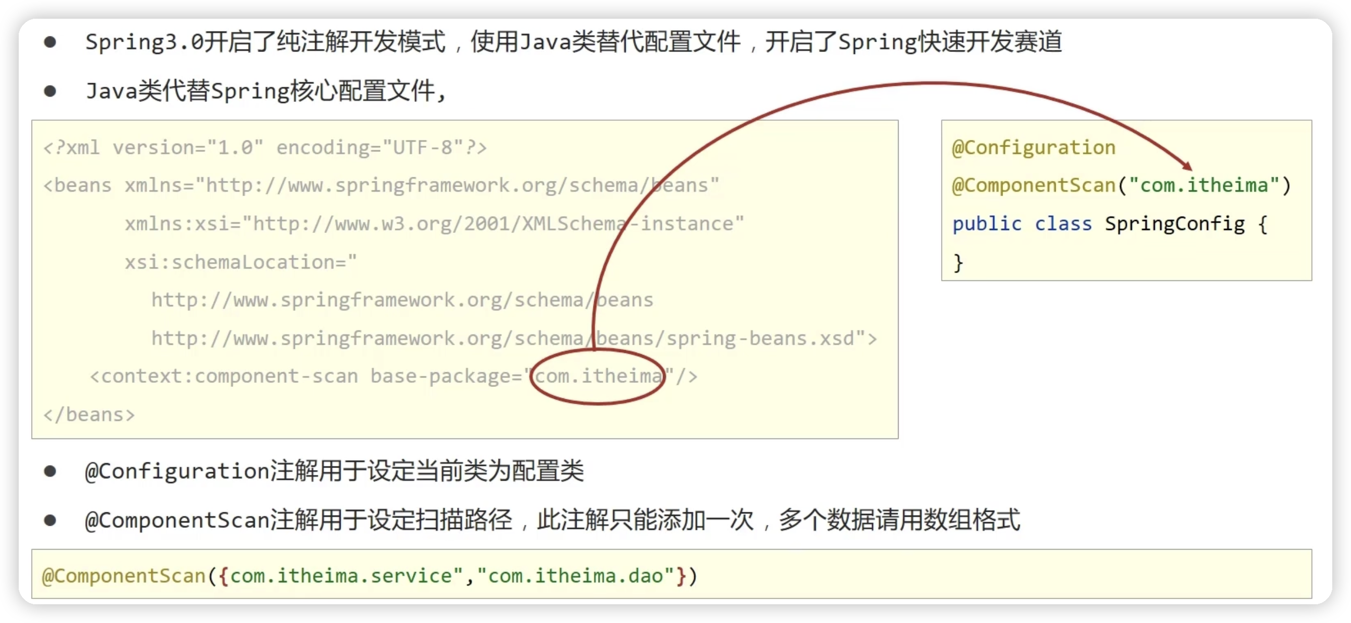The width and height of the screenshot is (1351, 623).
Task: Click the bullet point before the Spring3.0 line
Action: click(50, 42)
